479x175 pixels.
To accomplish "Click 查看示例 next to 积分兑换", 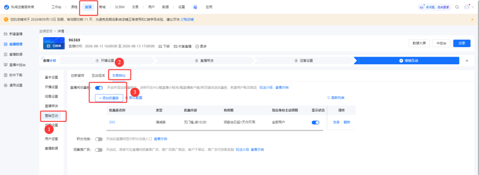I will [x=161, y=139].
